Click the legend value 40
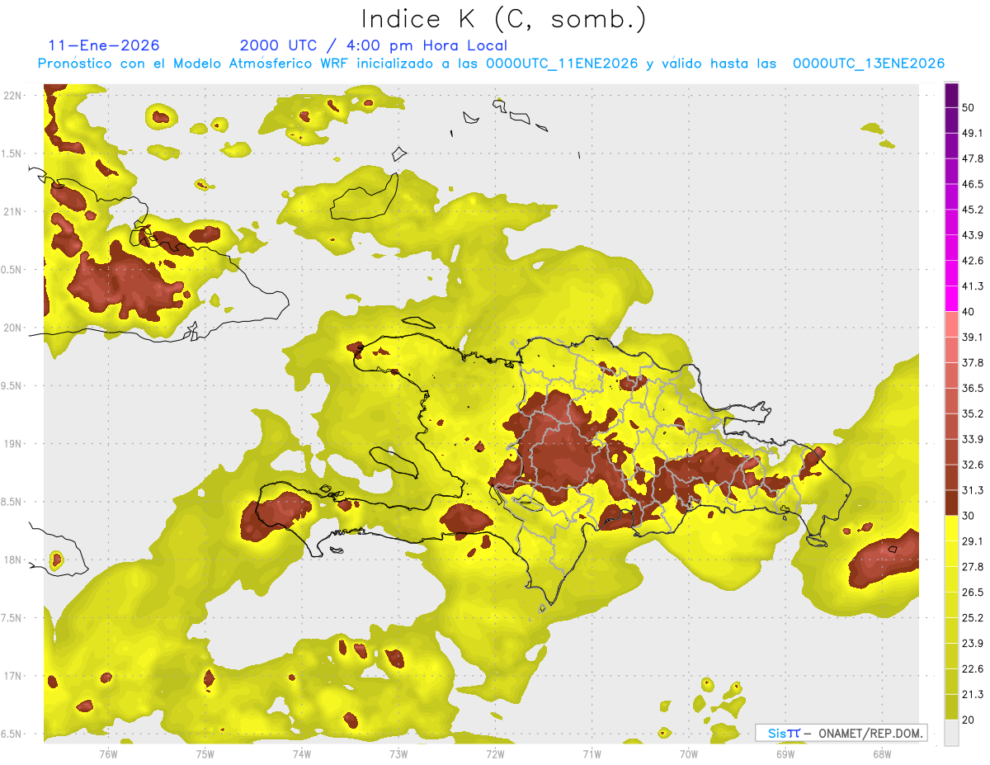This screenshot has height=765, width=990. coord(968,312)
